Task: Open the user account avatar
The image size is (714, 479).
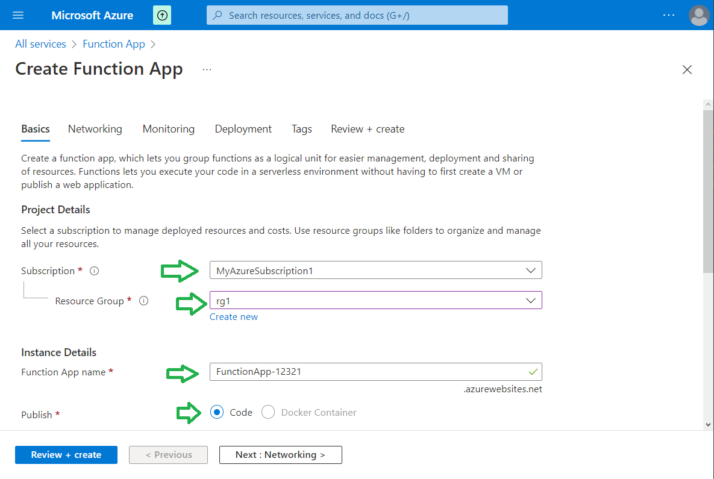Action: 699,16
